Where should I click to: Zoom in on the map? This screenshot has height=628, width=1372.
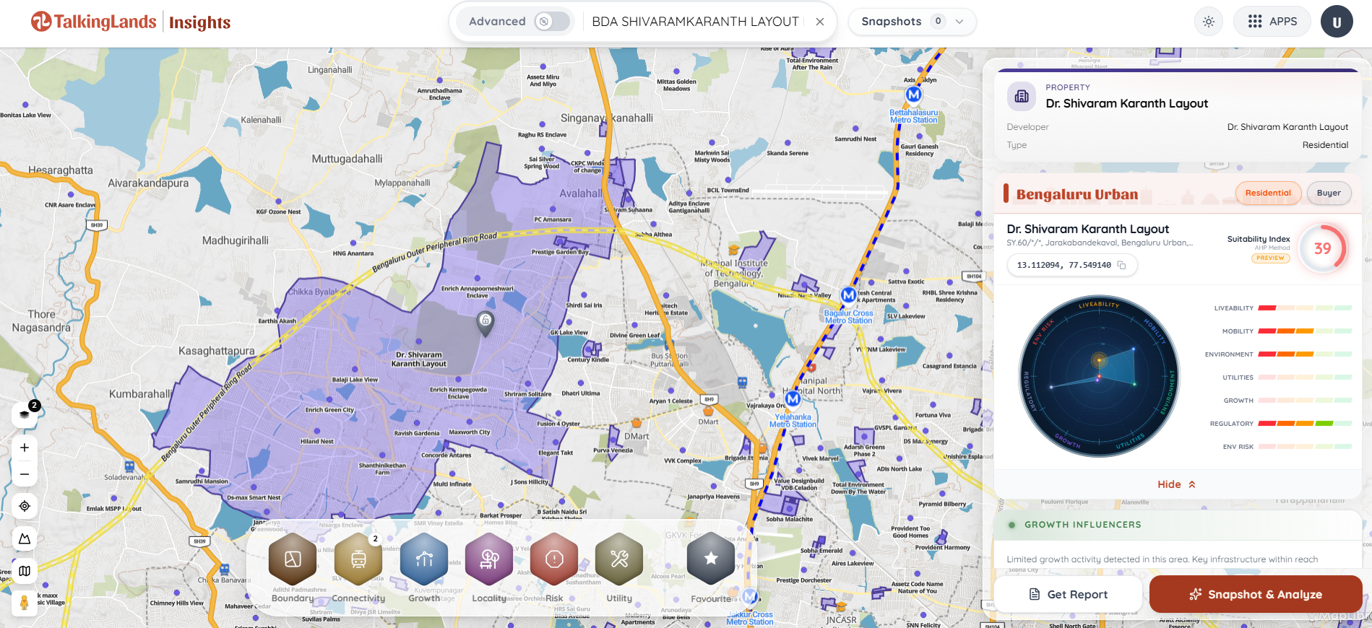click(x=25, y=448)
